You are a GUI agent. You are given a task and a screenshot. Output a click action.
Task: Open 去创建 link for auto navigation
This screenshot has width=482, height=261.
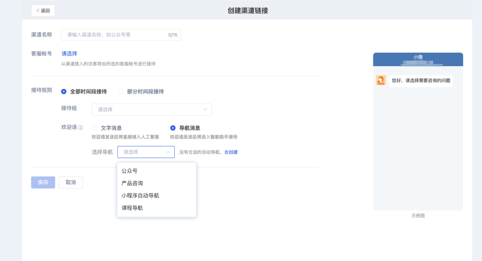[x=231, y=152]
